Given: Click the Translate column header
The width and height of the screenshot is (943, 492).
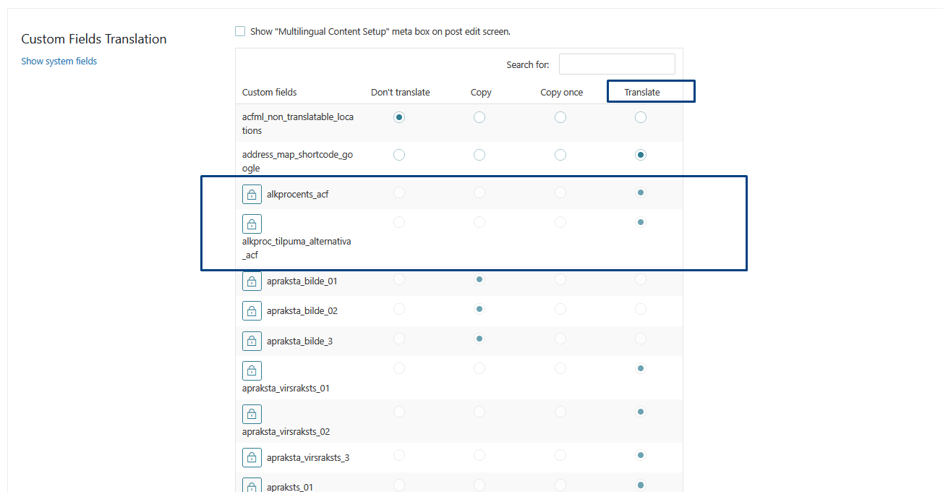Looking at the screenshot, I should pos(642,92).
